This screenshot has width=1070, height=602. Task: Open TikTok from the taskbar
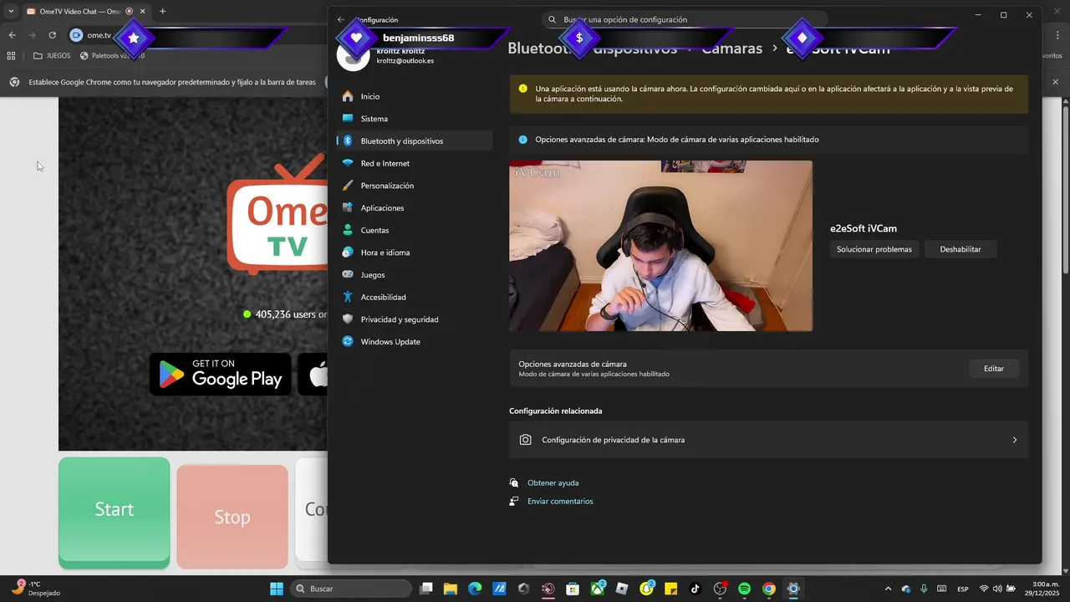coord(695,589)
